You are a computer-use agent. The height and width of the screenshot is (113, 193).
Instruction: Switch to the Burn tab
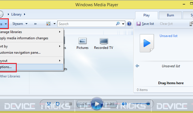coord(170,15)
